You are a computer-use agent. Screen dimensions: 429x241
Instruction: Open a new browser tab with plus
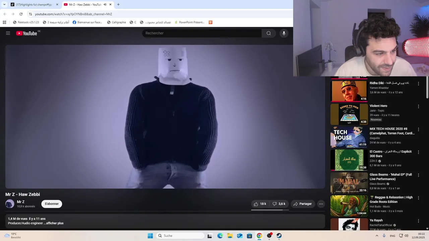(118, 5)
